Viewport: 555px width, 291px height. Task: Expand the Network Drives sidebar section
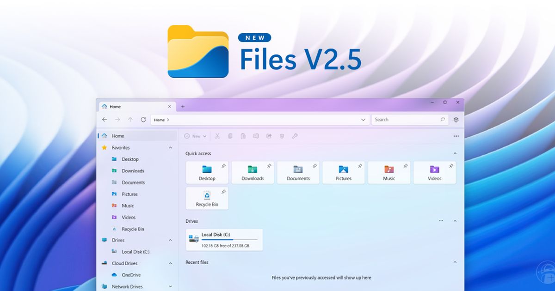170,286
